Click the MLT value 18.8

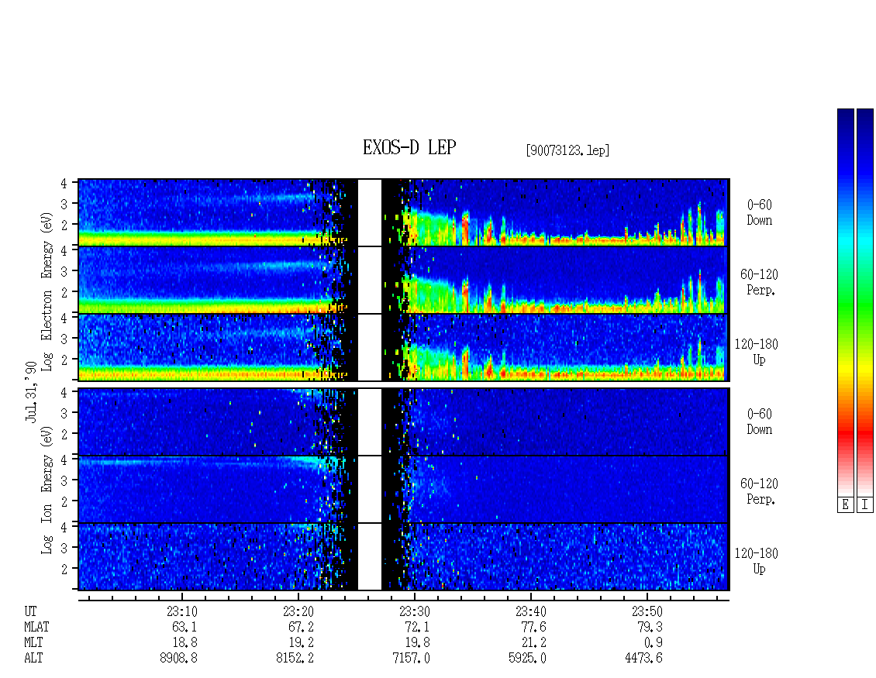(185, 643)
